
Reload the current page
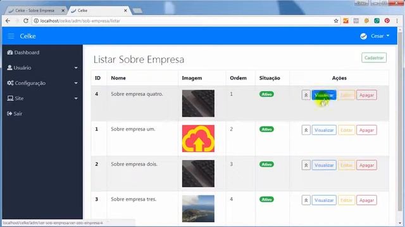point(25,21)
